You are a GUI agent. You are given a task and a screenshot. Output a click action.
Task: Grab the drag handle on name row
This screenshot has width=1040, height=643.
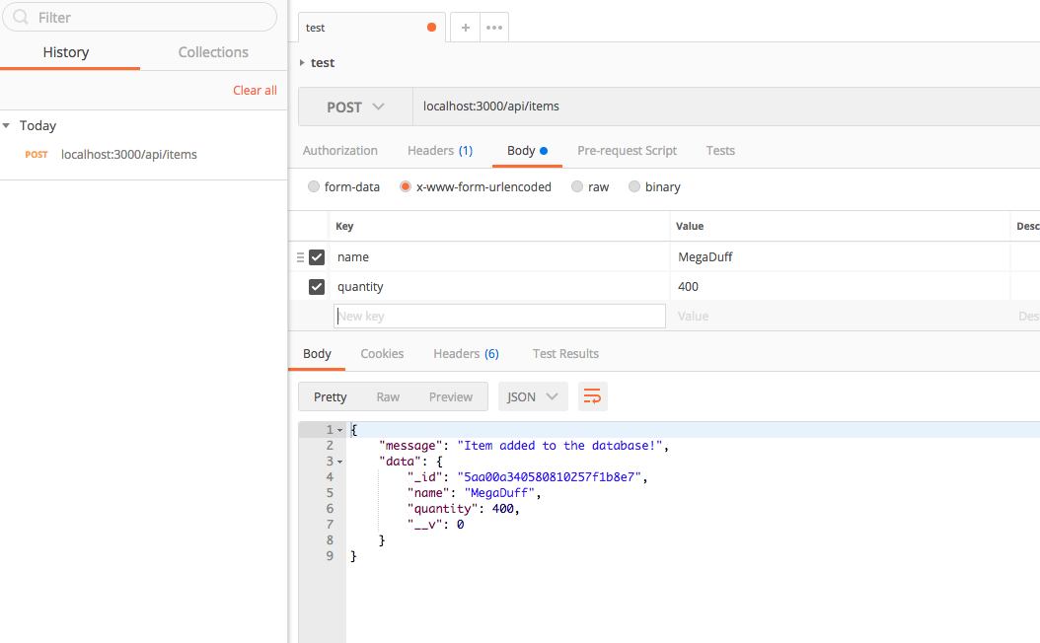pos(300,257)
